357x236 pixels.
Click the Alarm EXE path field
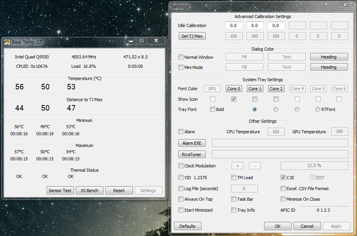pos(280,143)
